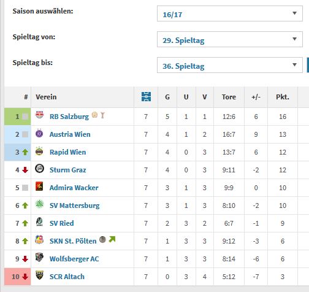Click the SCR Altach club crest
The height and width of the screenshot is (292, 309).
coord(39,275)
